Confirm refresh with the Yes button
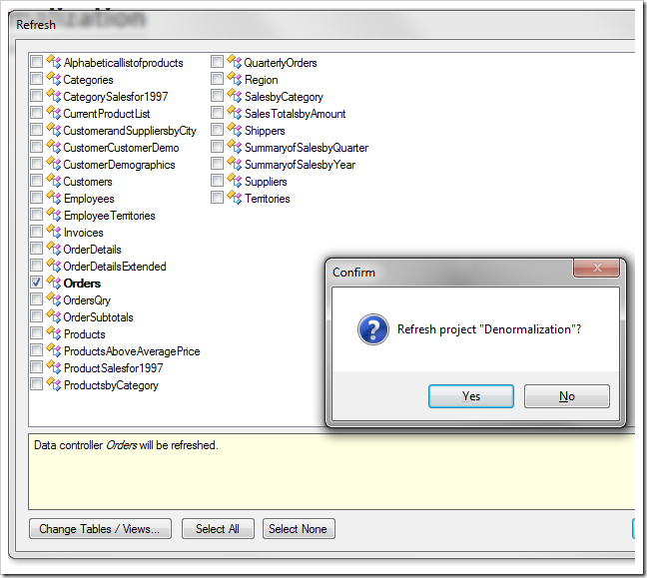Screen dimensions: 647x578 [471, 396]
